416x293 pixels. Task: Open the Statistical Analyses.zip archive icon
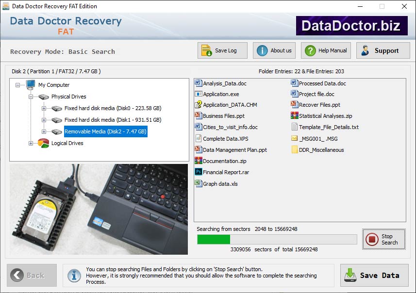click(296, 116)
